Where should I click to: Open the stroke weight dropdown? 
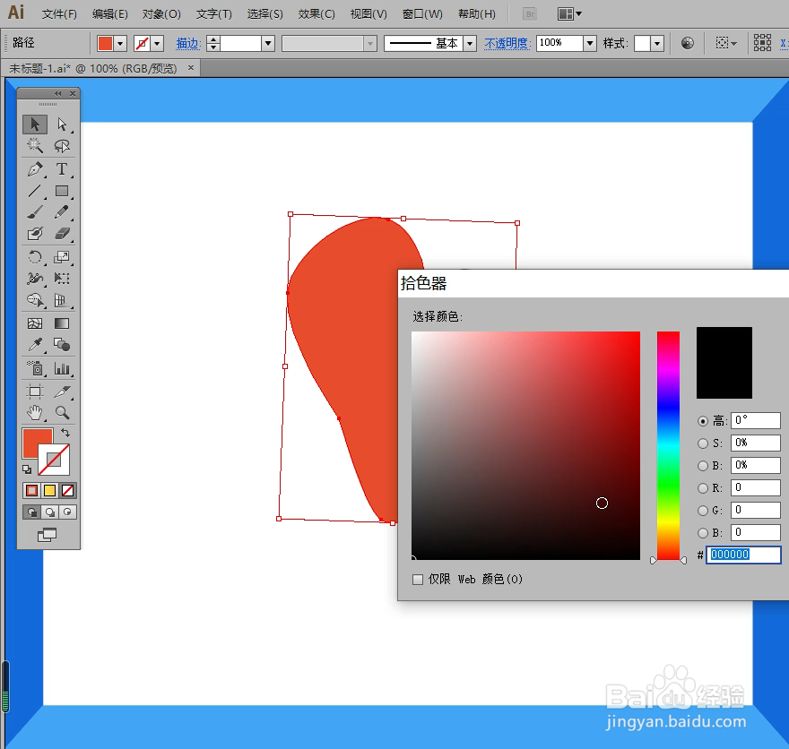[268, 44]
